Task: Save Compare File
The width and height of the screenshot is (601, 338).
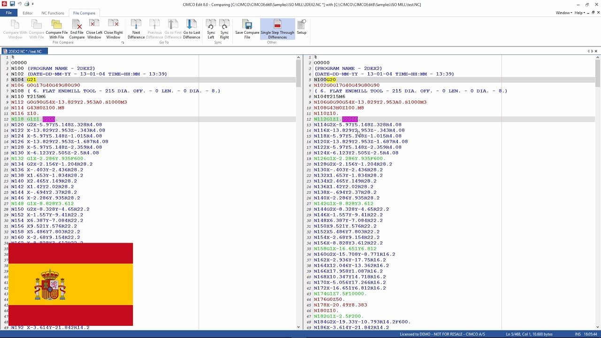Action: (247, 30)
